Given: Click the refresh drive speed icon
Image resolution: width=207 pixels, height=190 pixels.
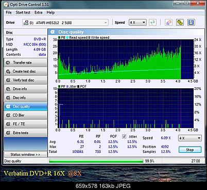Looking at the screenshot, I should pyautogui.click(x=152, y=23).
